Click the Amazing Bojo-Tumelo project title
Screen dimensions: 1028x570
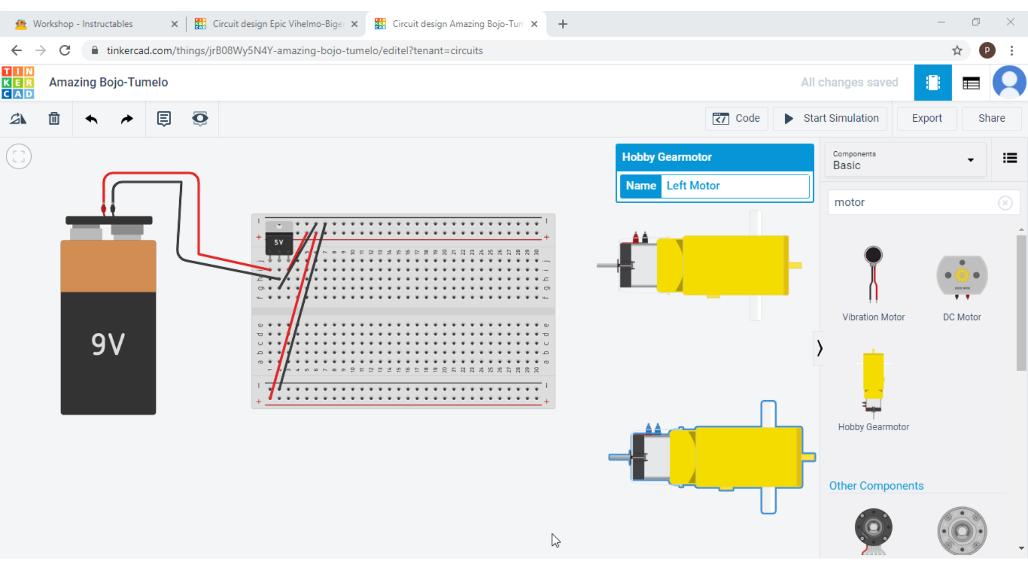click(109, 82)
